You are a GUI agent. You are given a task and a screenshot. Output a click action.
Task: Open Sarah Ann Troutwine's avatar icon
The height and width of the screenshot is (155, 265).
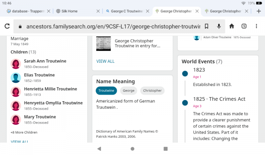tap(16, 64)
